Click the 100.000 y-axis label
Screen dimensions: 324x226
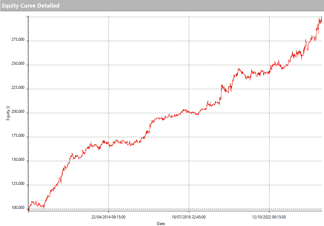click(x=18, y=208)
